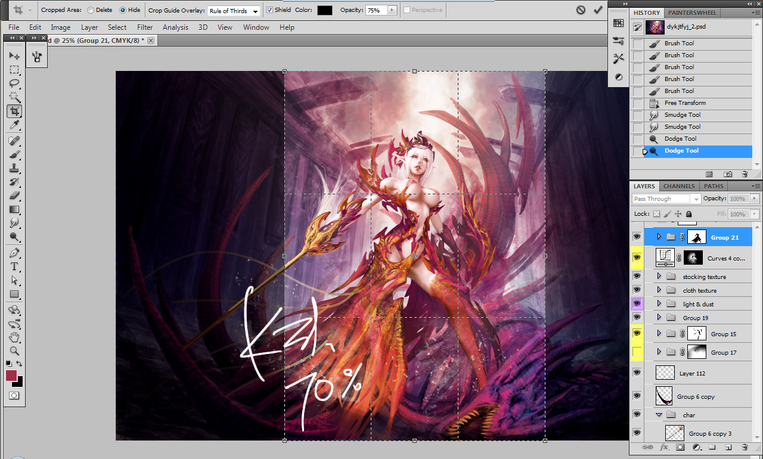The width and height of the screenshot is (763, 459).
Task: Select the Zoom tool
Action: [x=14, y=351]
